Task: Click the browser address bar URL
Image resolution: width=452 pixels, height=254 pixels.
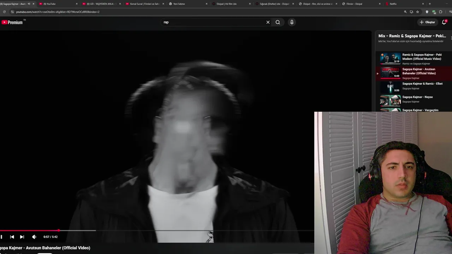Action: tap(58, 12)
